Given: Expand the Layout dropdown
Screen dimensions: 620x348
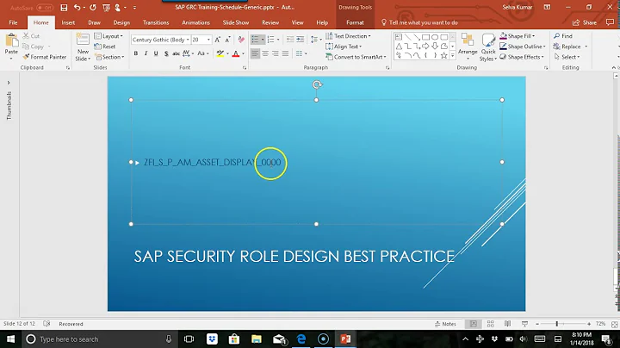Looking at the screenshot, I should (108, 36).
